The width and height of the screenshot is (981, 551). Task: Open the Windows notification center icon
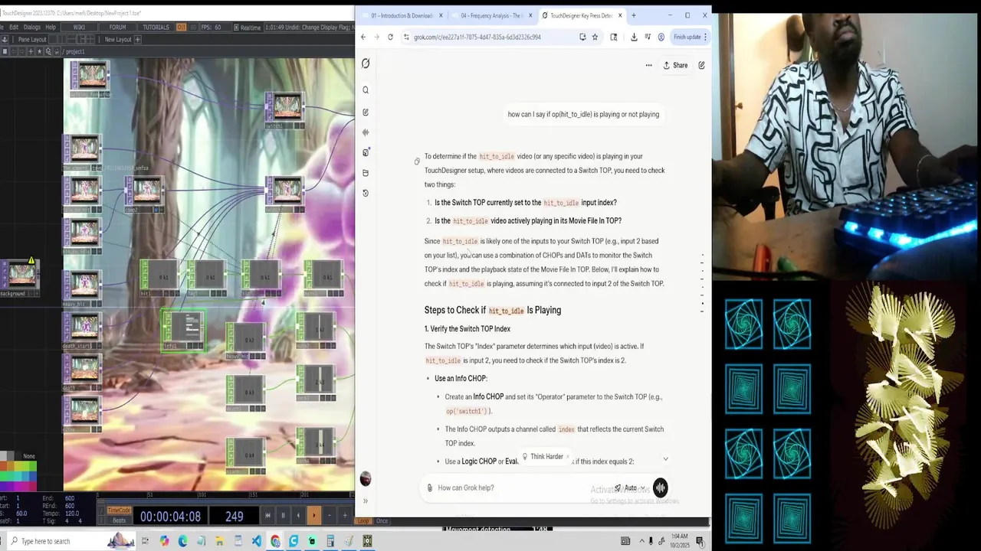coord(700,541)
